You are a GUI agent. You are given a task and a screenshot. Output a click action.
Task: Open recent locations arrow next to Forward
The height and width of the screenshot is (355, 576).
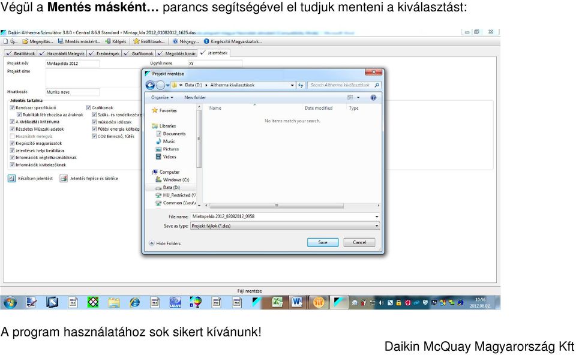(168, 85)
